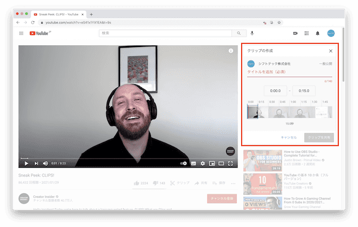This screenshot has width=358, height=227.
Task: Open How To Grow A Gaming Channel title
Action: point(307,200)
